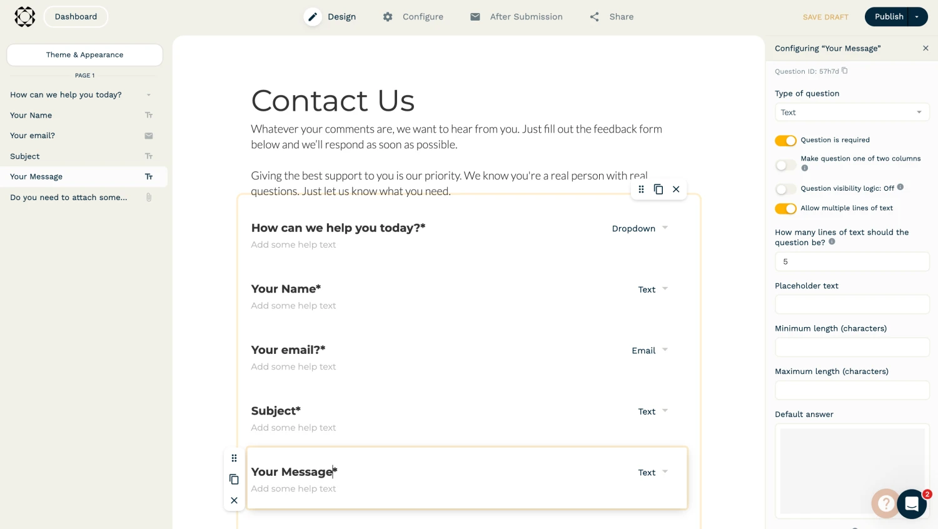
Task: Open the chat support widget
Action: [x=912, y=503]
